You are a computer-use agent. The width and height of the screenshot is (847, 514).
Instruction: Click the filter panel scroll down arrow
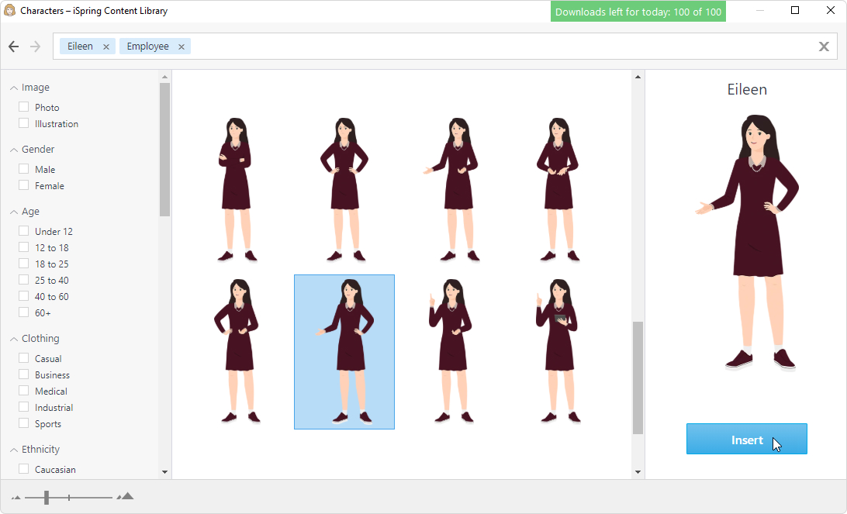pos(164,472)
